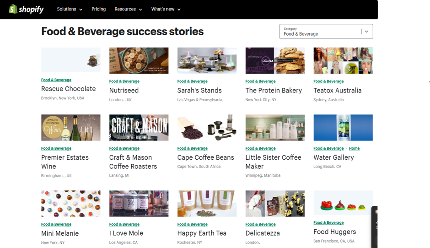Open the Pricing page
The image size is (430, 248).
[x=98, y=9]
